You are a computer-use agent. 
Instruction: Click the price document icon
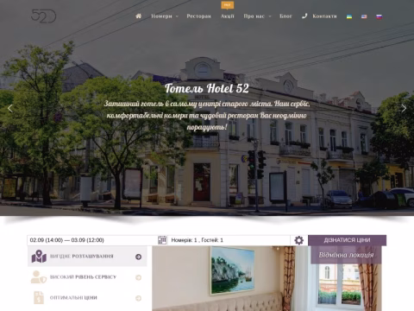pos(39,298)
